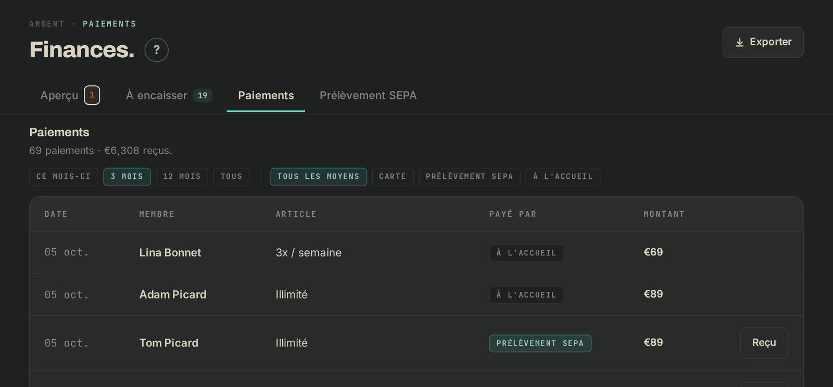
Task: Filter by À l'accueil payment method chip
Action: pos(563,177)
